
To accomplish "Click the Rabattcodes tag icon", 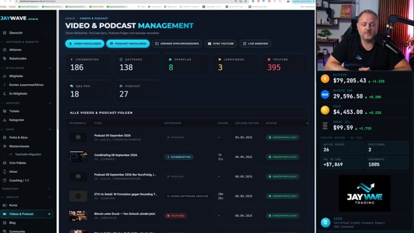I will [5, 58].
